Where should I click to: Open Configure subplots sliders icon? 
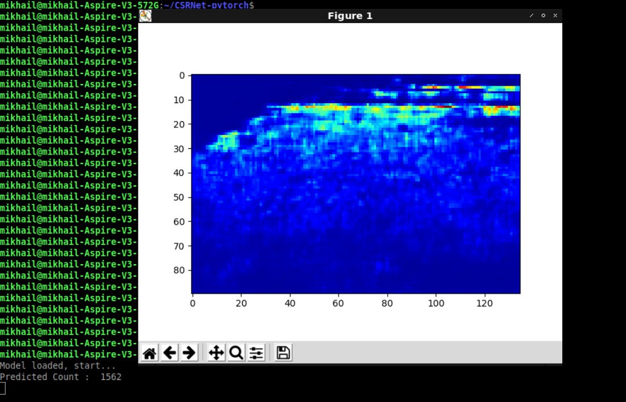pos(256,352)
